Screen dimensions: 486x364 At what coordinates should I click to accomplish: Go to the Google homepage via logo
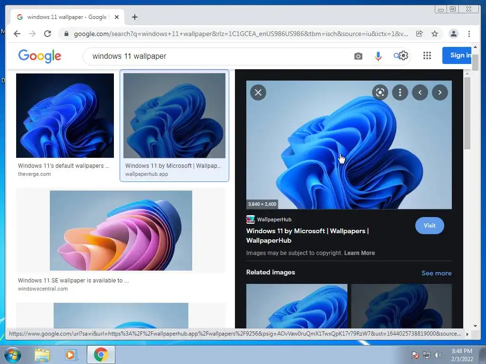pos(40,56)
